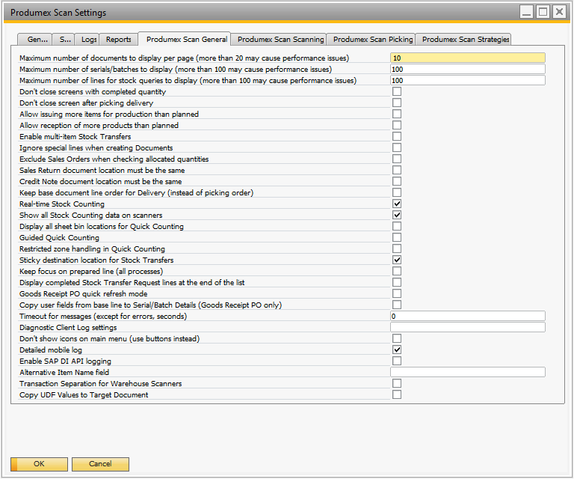Disable Real-time Stock Counting checkbox
Screen dimensions: 574x479
tap(397, 204)
